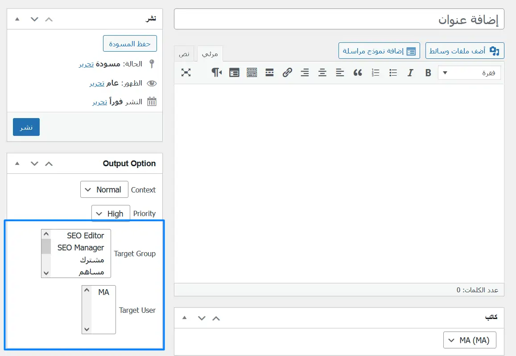516x356 pixels.
Task: Switch to the مرئي visual editor tab
Action: 210,54
